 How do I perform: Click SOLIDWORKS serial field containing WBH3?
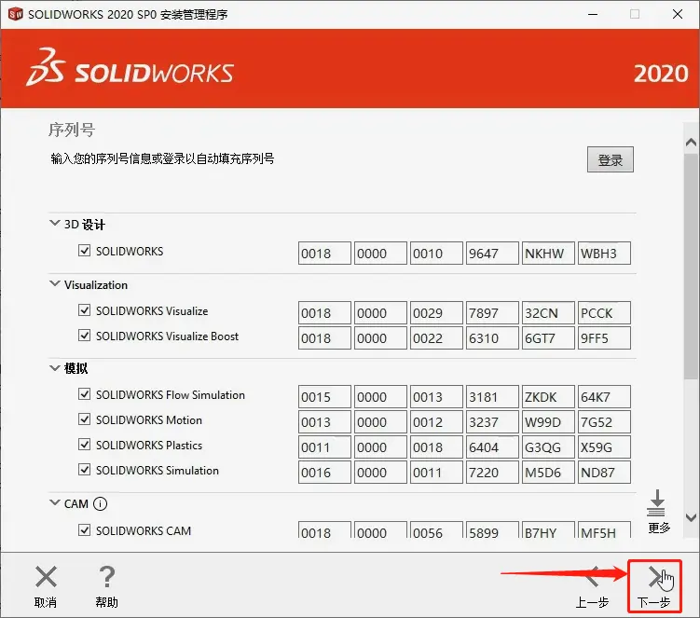click(605, 254)
